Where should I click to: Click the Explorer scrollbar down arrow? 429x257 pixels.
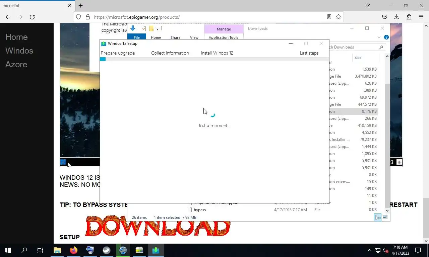tap(387, 210)
